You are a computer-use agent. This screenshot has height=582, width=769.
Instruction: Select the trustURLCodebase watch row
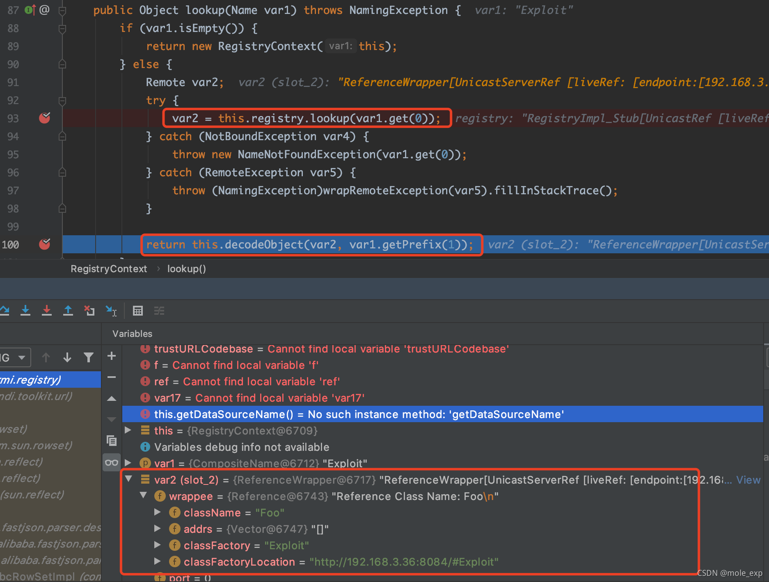(x=442, y=349)
